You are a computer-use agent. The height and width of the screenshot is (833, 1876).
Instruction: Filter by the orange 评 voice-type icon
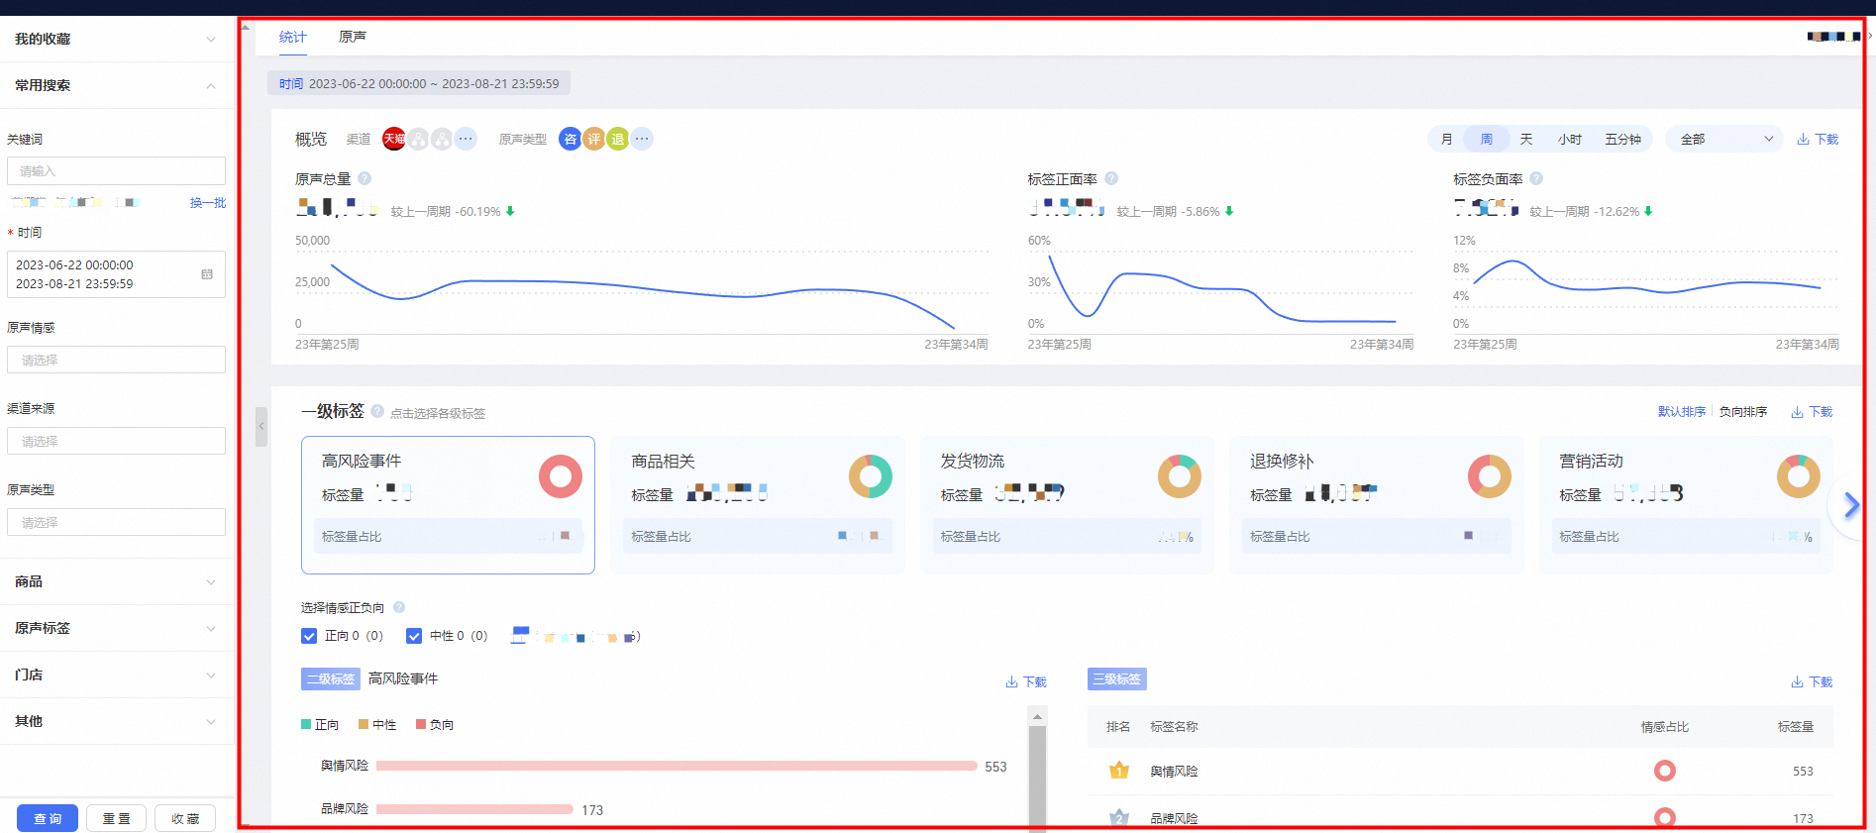point(593,140)
